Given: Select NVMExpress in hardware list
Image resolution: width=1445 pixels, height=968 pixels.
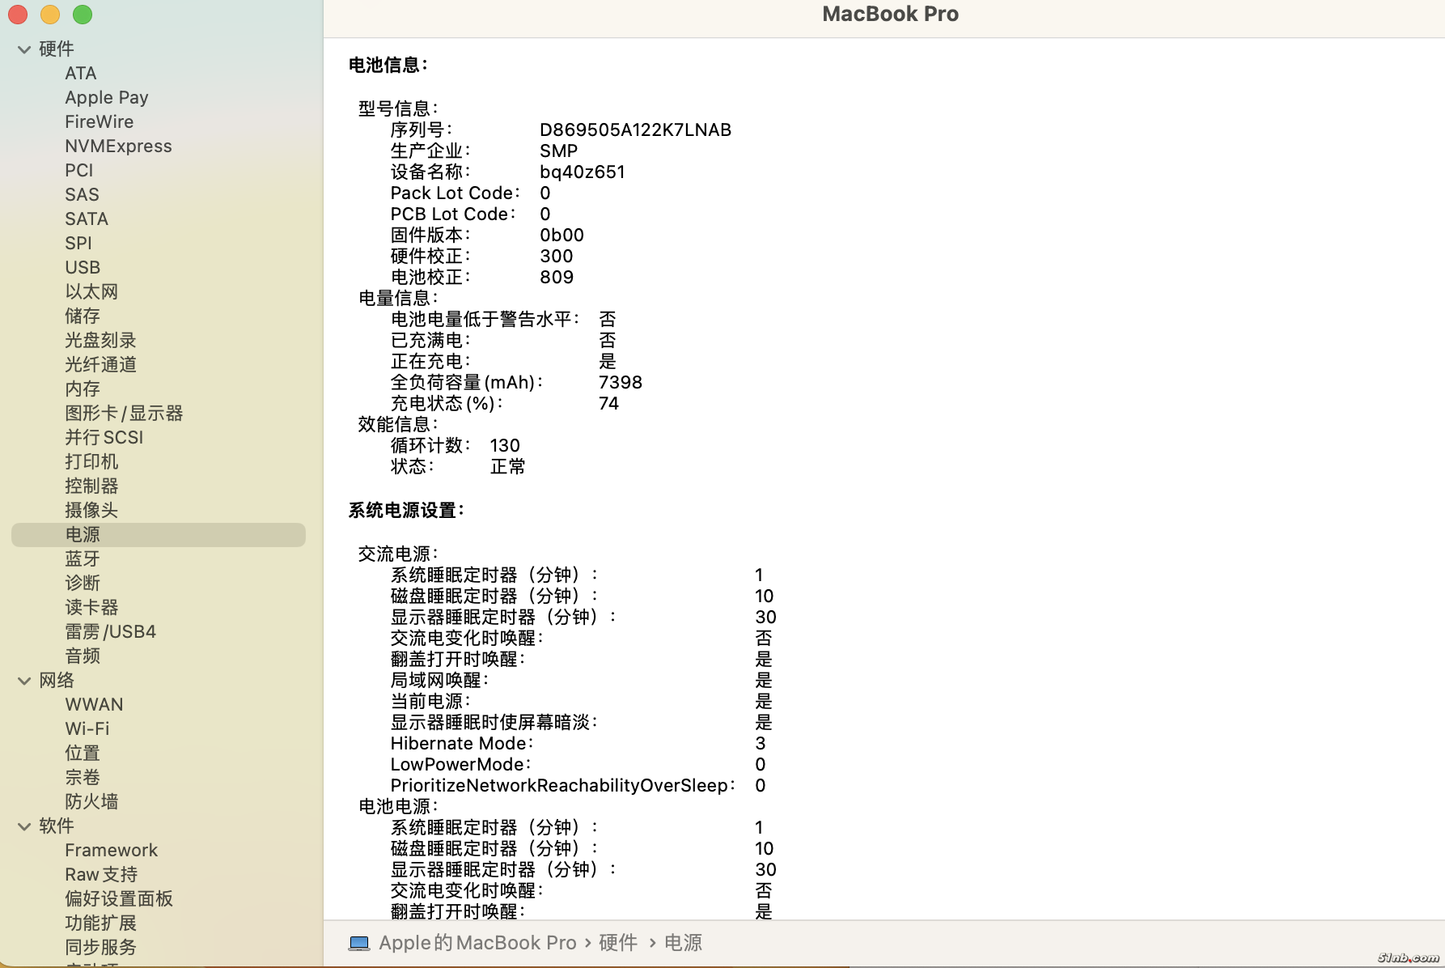Looking at the screenshot, I should (x=118, y=146).
